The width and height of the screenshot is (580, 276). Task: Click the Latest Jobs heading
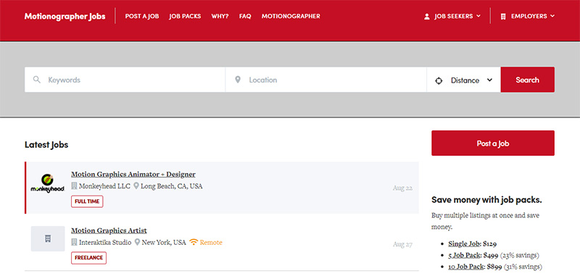click(x=46, y=144)
